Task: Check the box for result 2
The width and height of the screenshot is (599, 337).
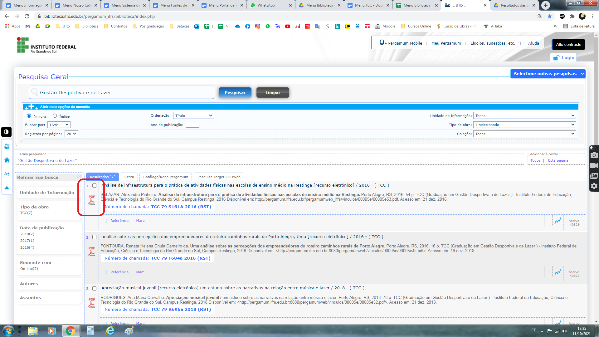Action: [x=94, y=237]
